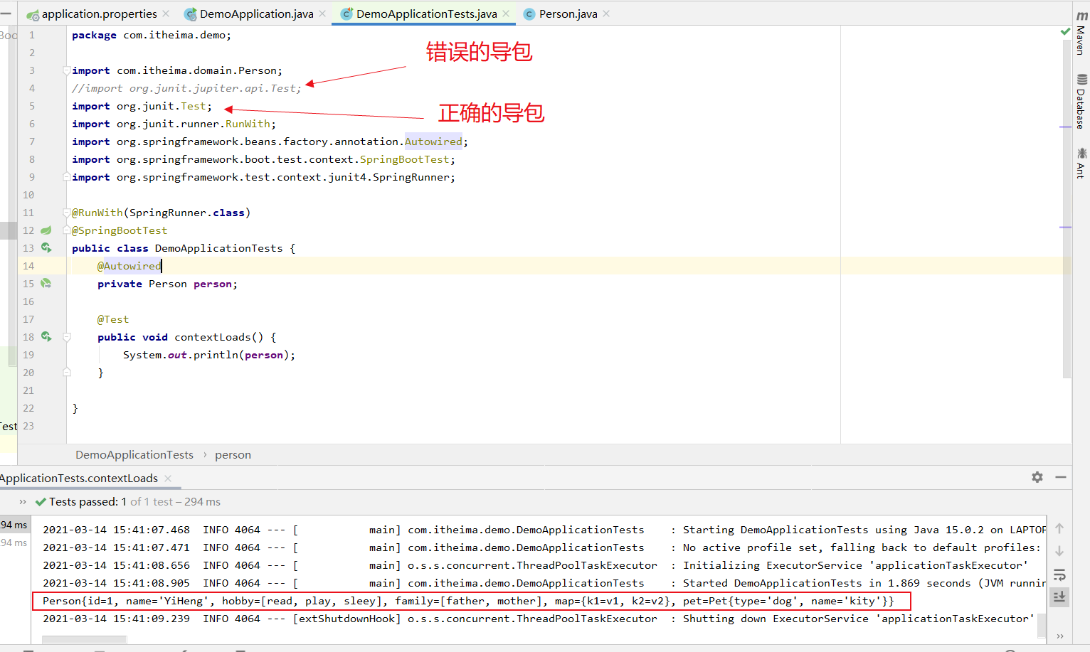Toggle the highlighted scroll-to-end option in the console
This screenshot has height=652, width=1090.
pos(1059,597)
